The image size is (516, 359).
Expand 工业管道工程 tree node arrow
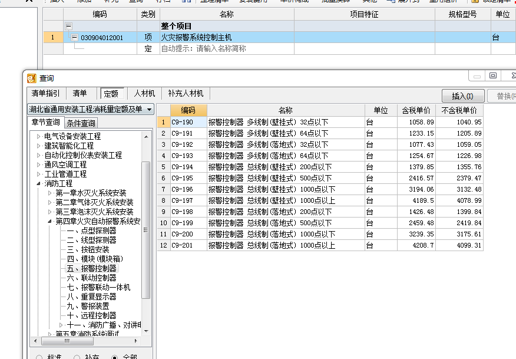click(x=38, y=174)
